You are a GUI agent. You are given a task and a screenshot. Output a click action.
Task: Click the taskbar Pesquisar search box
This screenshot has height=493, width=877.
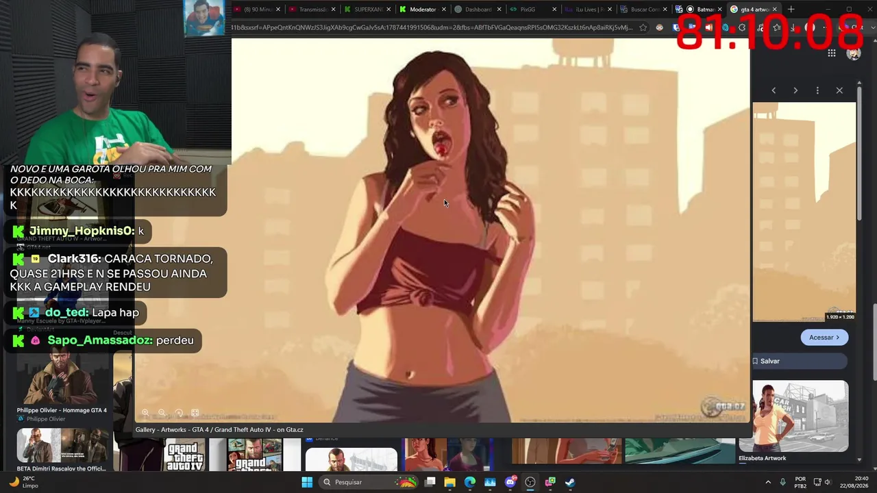pyautogui.click(x=369, y=482)
